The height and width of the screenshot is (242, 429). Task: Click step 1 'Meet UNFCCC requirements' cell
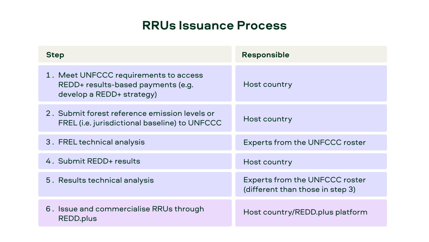tap(135, 83)
